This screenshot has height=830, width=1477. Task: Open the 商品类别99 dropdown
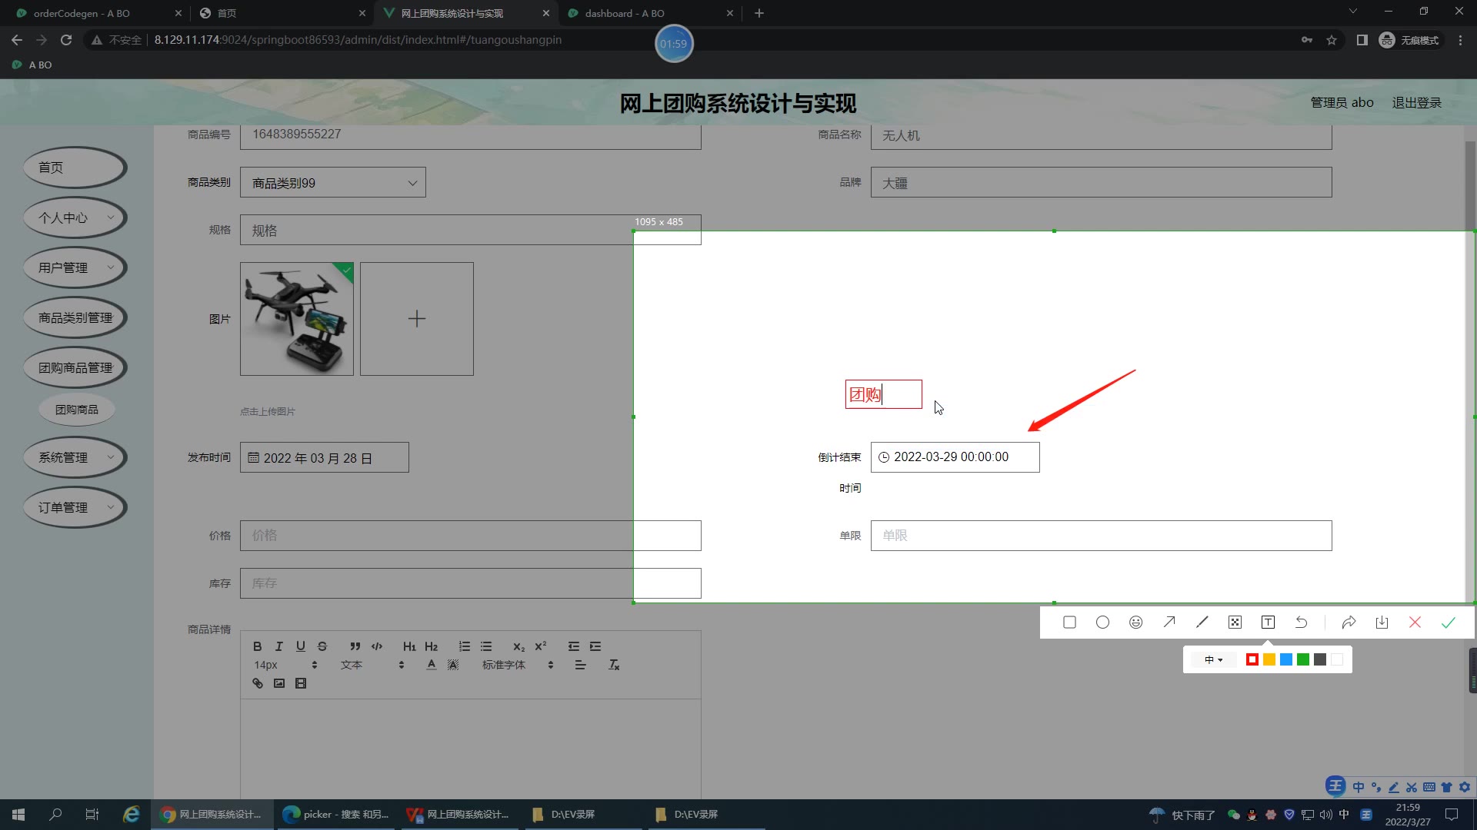click(x=332, y=183)
